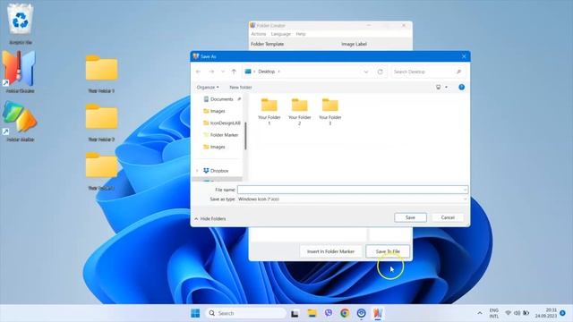573x322 pixels.
Task: Launch Chrome from the taskbar
Action: click(x=345, y=313)
